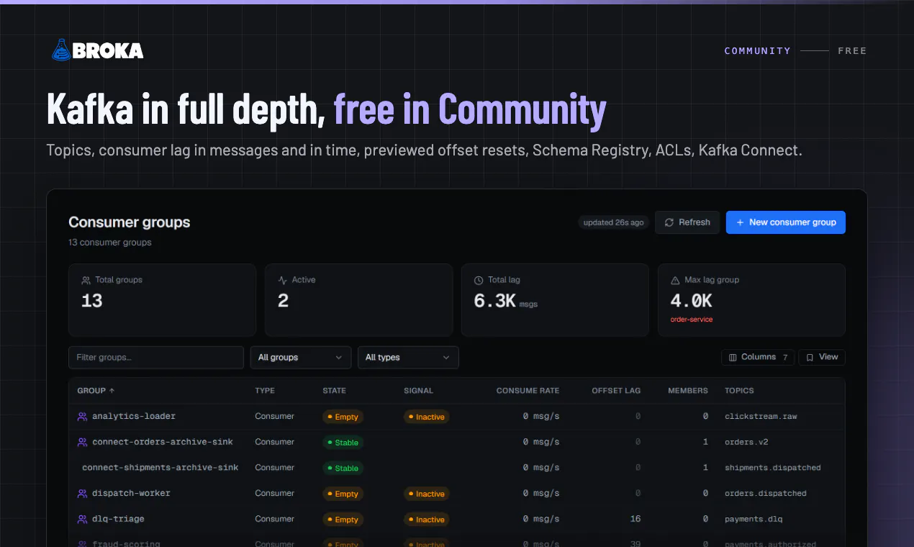Click the Inactive signal badge for dispatch-worker
Image resolution: width=914 pixels, height=547 pixels.
[426, 494]
